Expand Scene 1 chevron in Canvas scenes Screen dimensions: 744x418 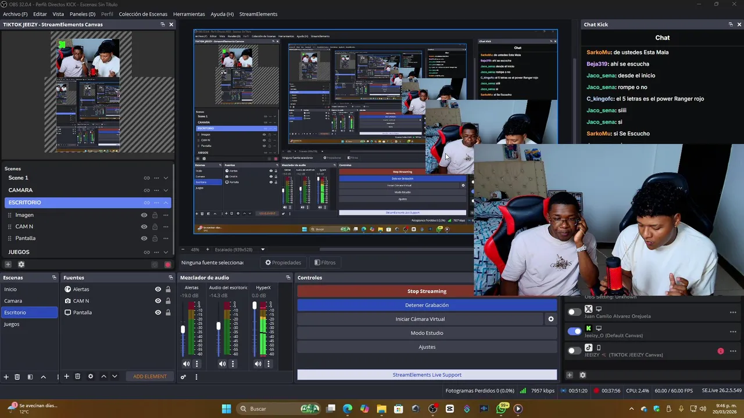click(x=166, y=178)
